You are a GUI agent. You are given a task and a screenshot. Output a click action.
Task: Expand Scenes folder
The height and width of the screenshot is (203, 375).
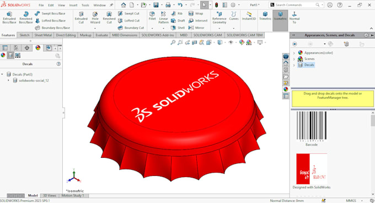coord(294,59)
